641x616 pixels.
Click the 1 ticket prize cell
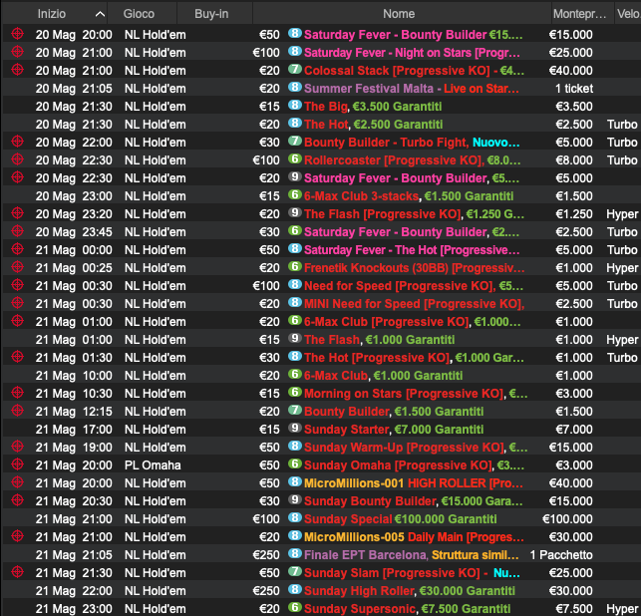click(574, 89)
